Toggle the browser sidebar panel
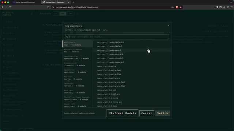The width and height of the screenshot is (234, 131). click(x=217, y=7)
